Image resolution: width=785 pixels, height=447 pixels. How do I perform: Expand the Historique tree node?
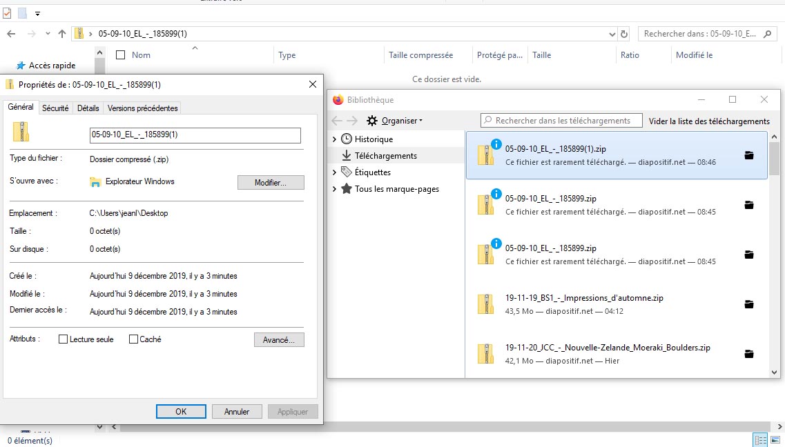(335, 139)
